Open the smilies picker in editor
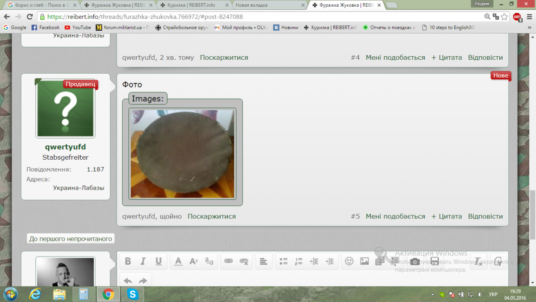Screen dimensions: 536x302 coord(349,261)
